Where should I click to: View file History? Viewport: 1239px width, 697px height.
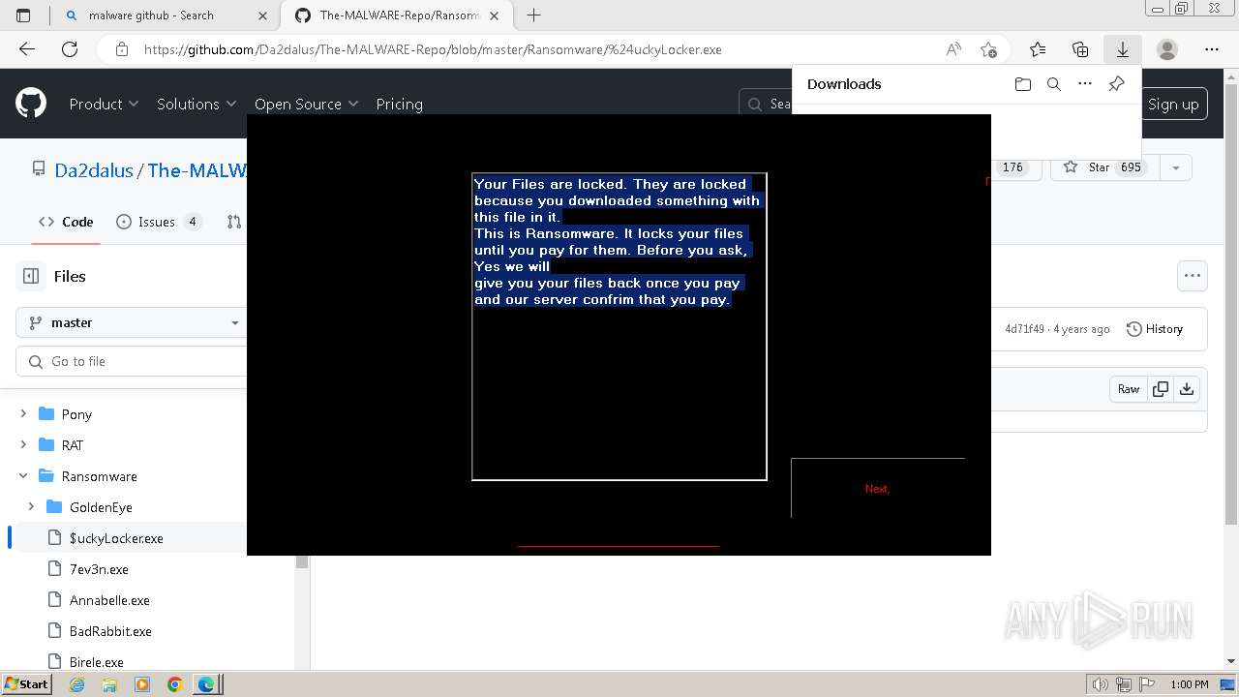tap(1155, 329)
